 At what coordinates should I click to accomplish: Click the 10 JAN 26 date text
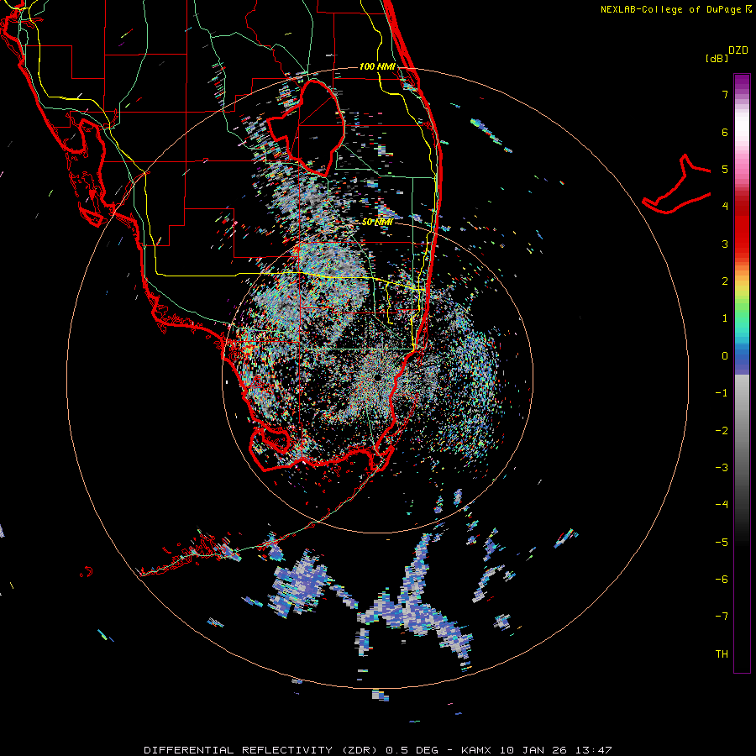(x=533, y=750)
